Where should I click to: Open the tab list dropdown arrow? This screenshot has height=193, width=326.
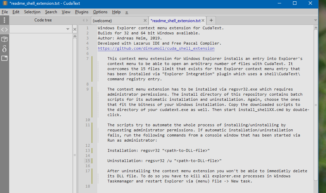(x=316, y=20)
